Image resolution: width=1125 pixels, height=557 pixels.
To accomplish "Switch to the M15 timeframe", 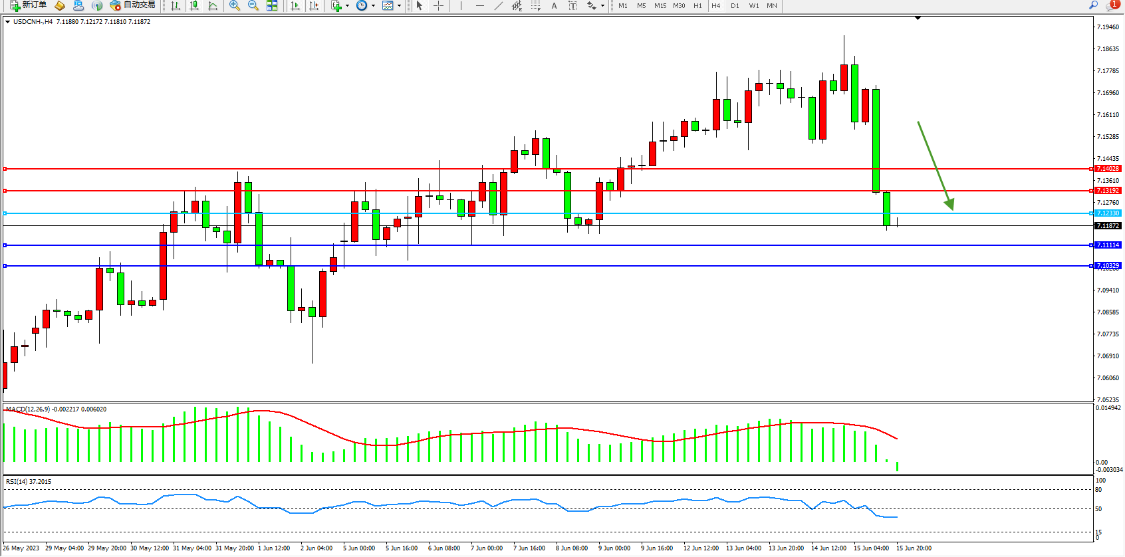I will pos(660,5).
